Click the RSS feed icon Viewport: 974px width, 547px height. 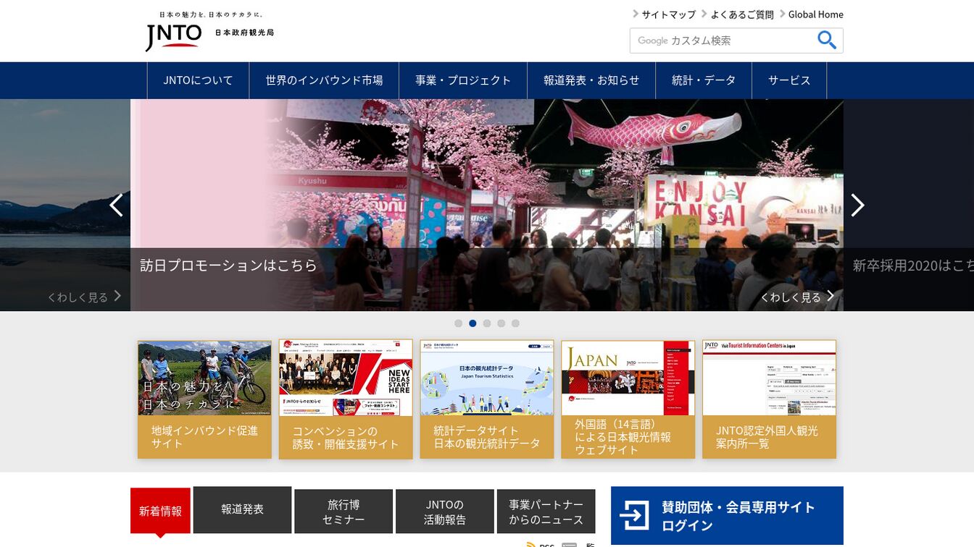click(531, 546)
